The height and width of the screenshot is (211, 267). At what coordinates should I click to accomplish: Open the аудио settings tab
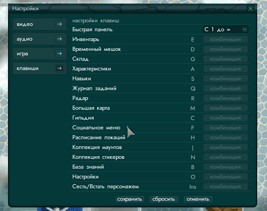click(x=40, y=39)
